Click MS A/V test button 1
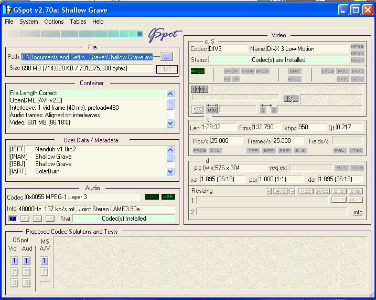This screenshot has width=376, height=300. tap(44, 261)
